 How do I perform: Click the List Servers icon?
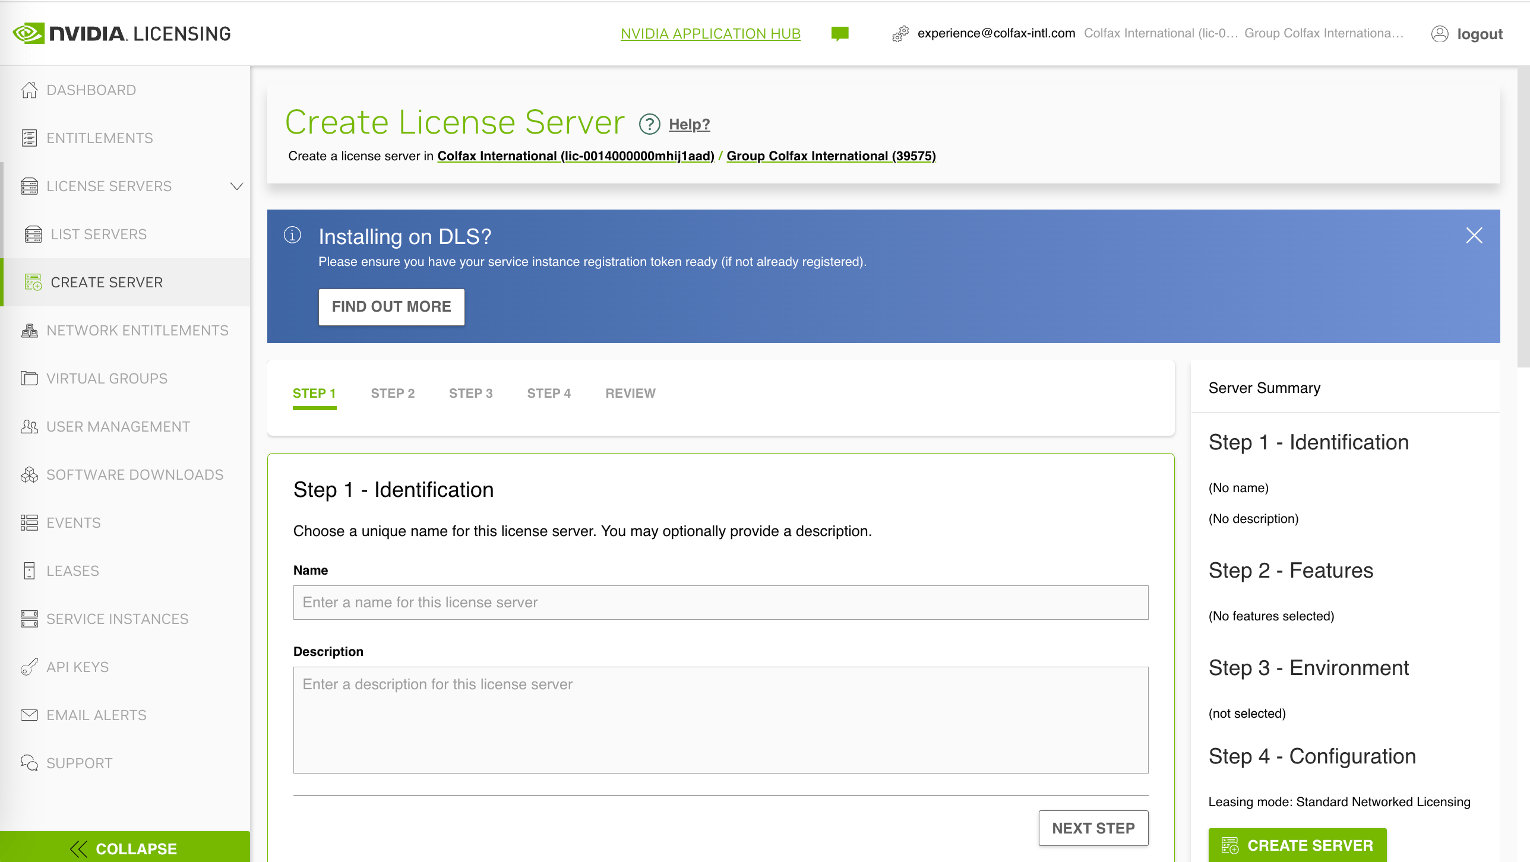point(33,234)
